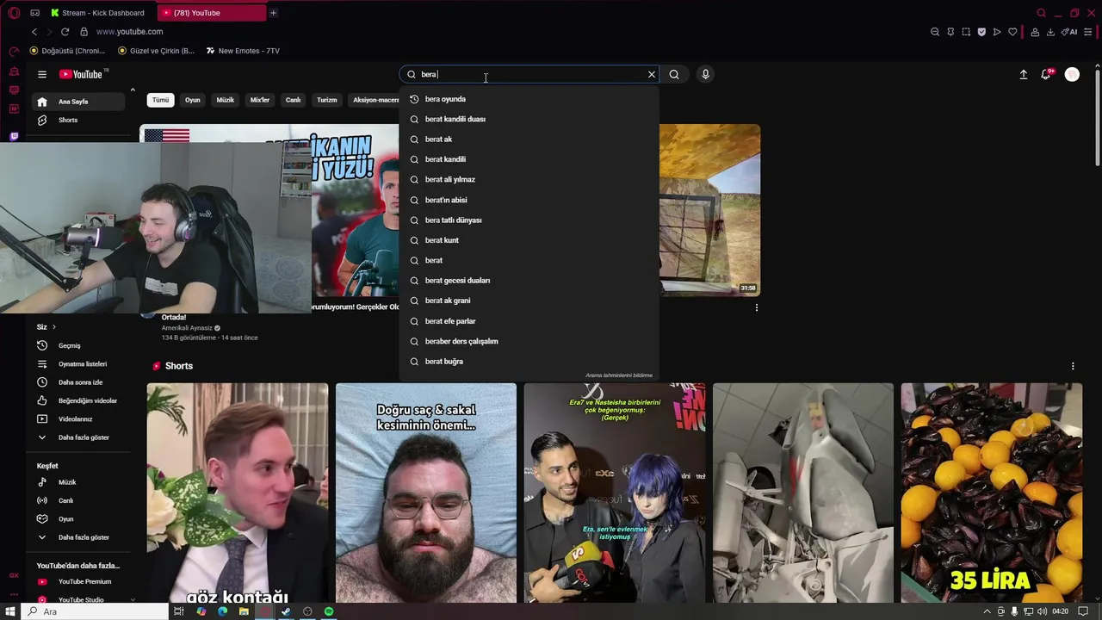Open the Opera GX menu logo
The height and width of the screenshot is (620, 1102).
(x=14, y=13)
